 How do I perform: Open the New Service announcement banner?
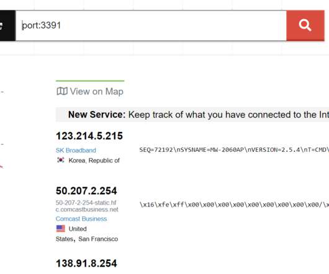(x=192, y=115)
